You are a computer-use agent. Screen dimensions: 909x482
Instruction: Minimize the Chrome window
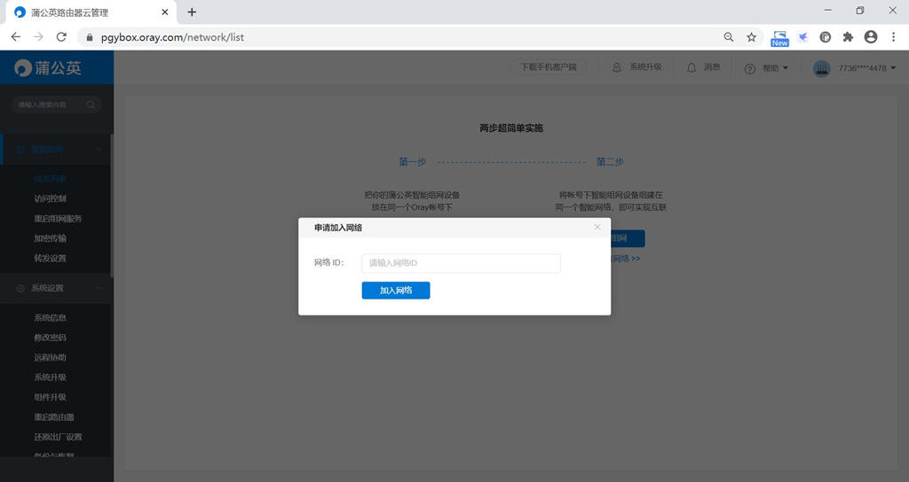(828, 11)
